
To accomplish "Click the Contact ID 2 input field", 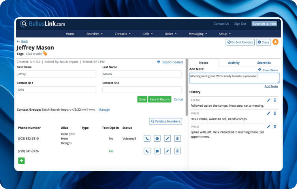I will (142, 90).
